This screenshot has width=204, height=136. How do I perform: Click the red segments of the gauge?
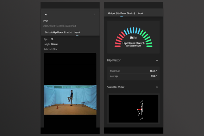(x=119, y=40)
